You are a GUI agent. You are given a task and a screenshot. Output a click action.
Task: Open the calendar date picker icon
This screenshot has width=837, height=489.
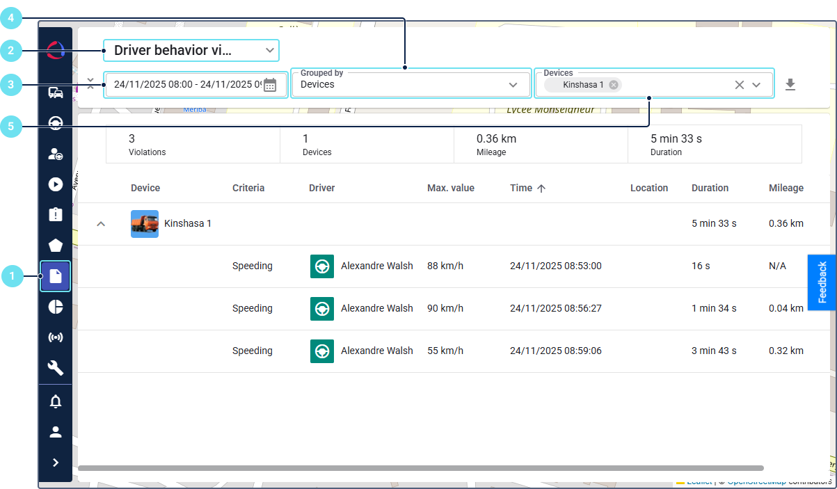[x=270, y=85]
